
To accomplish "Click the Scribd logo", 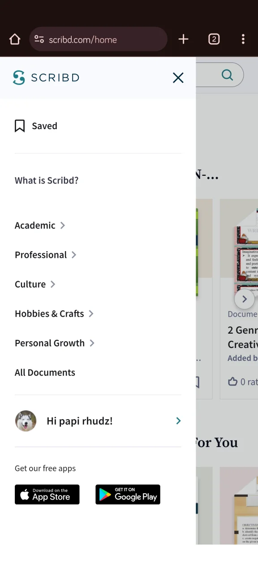I will tap(46, 78).
